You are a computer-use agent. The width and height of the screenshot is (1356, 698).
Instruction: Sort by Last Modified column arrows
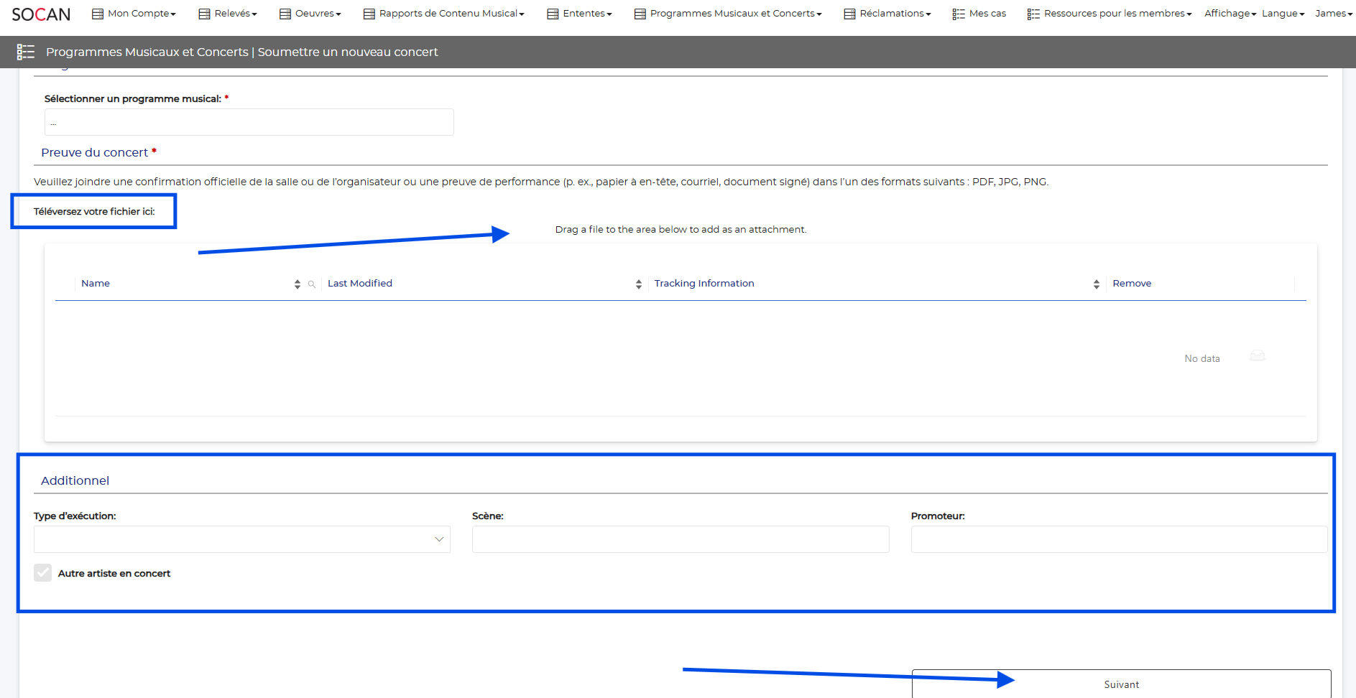(638, 284)
